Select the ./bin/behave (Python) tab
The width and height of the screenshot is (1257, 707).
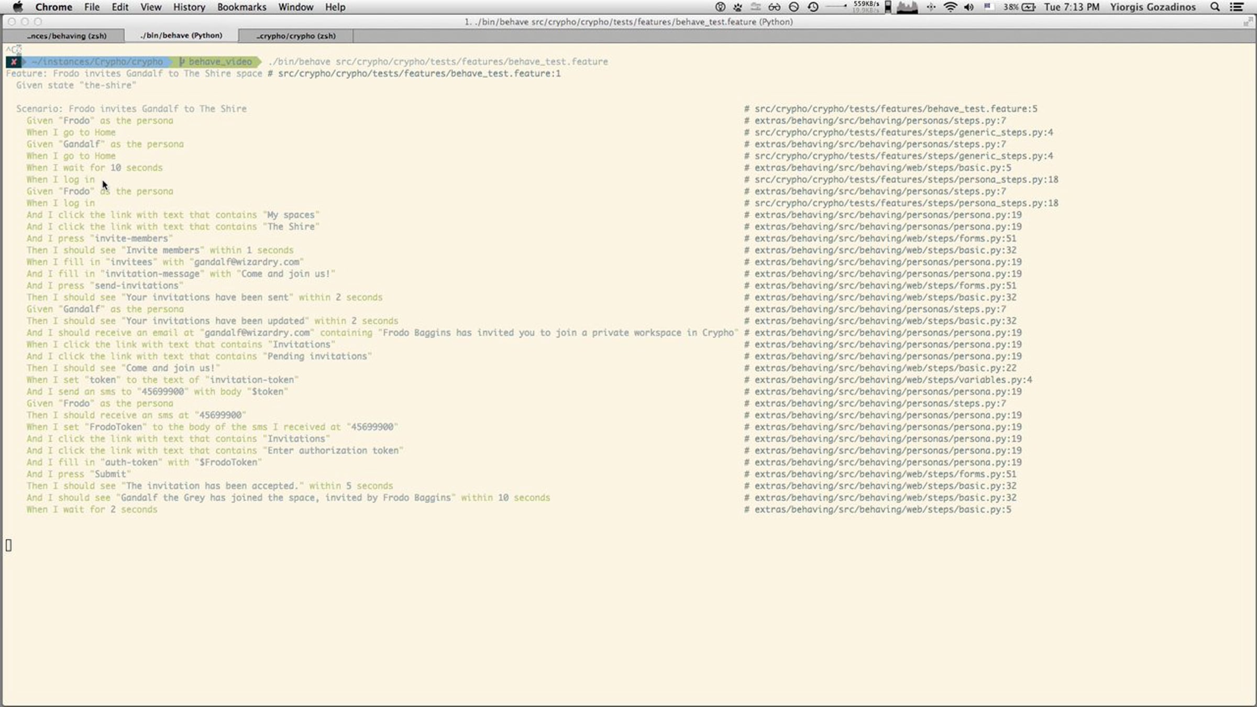(181, 35)
